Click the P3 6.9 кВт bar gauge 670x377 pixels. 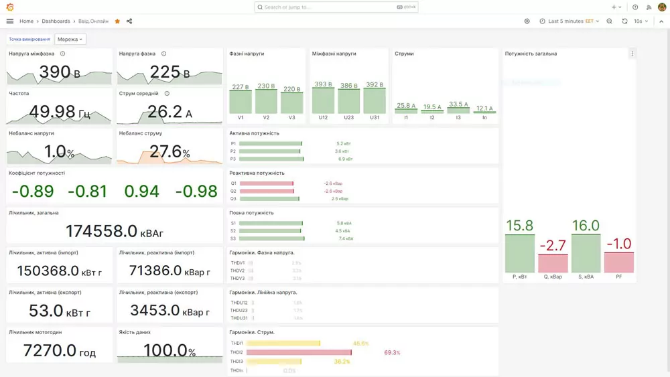271,159
